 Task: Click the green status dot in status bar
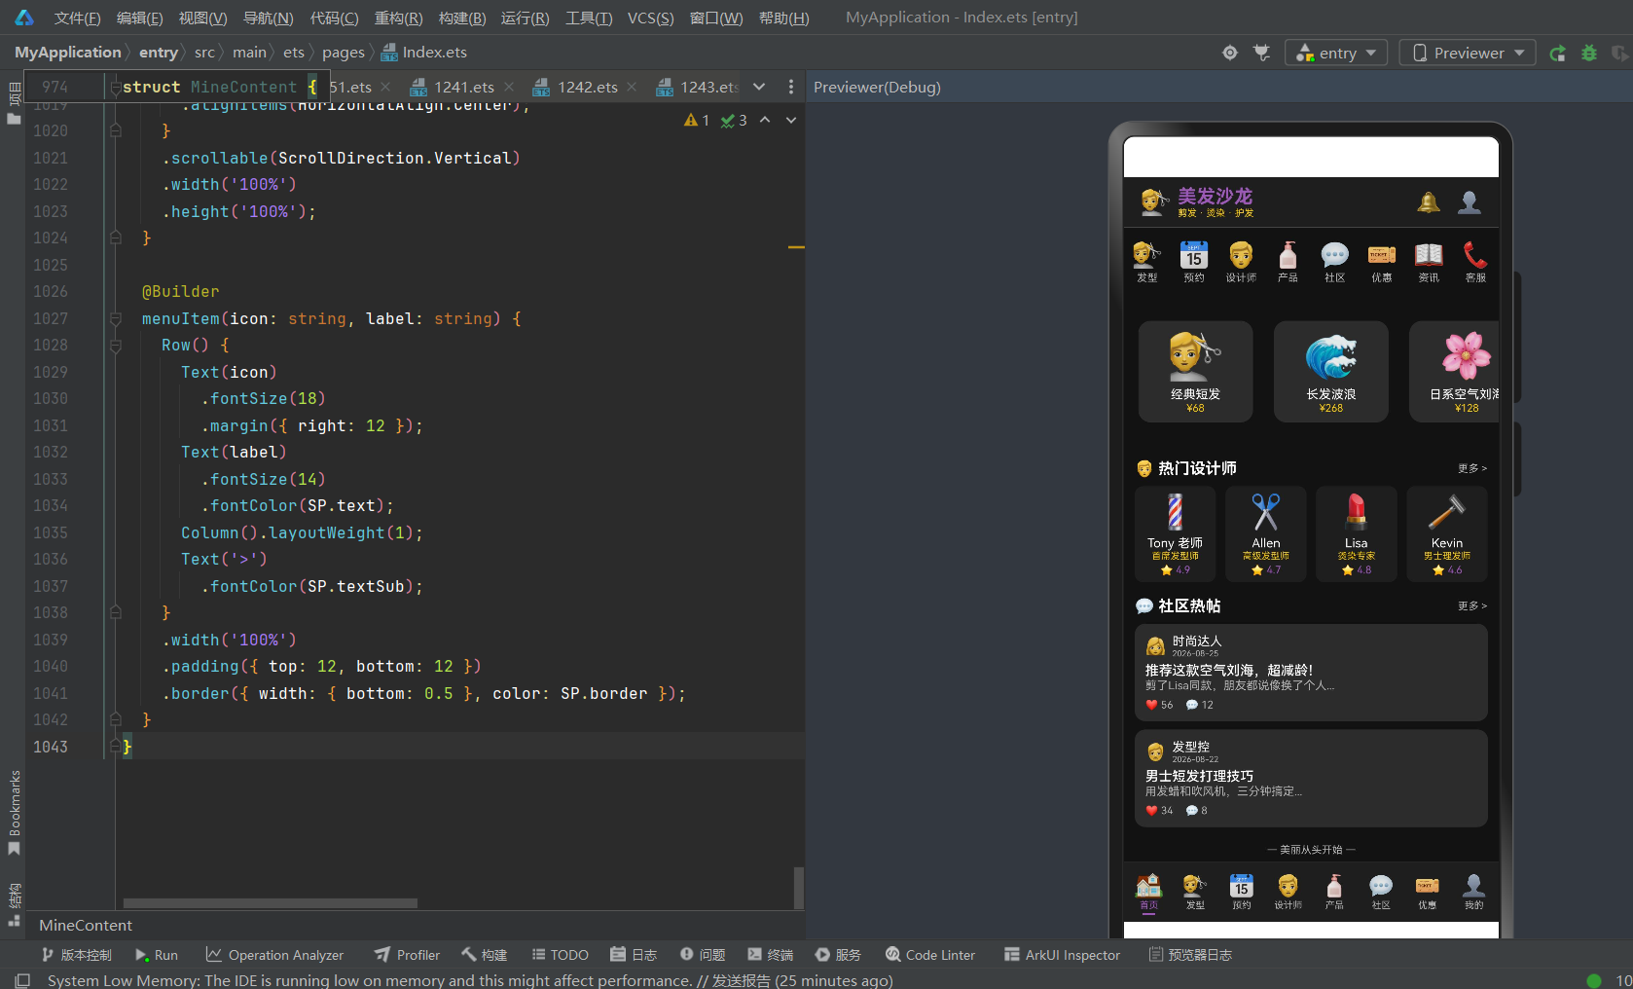(x=1594, y=980)
